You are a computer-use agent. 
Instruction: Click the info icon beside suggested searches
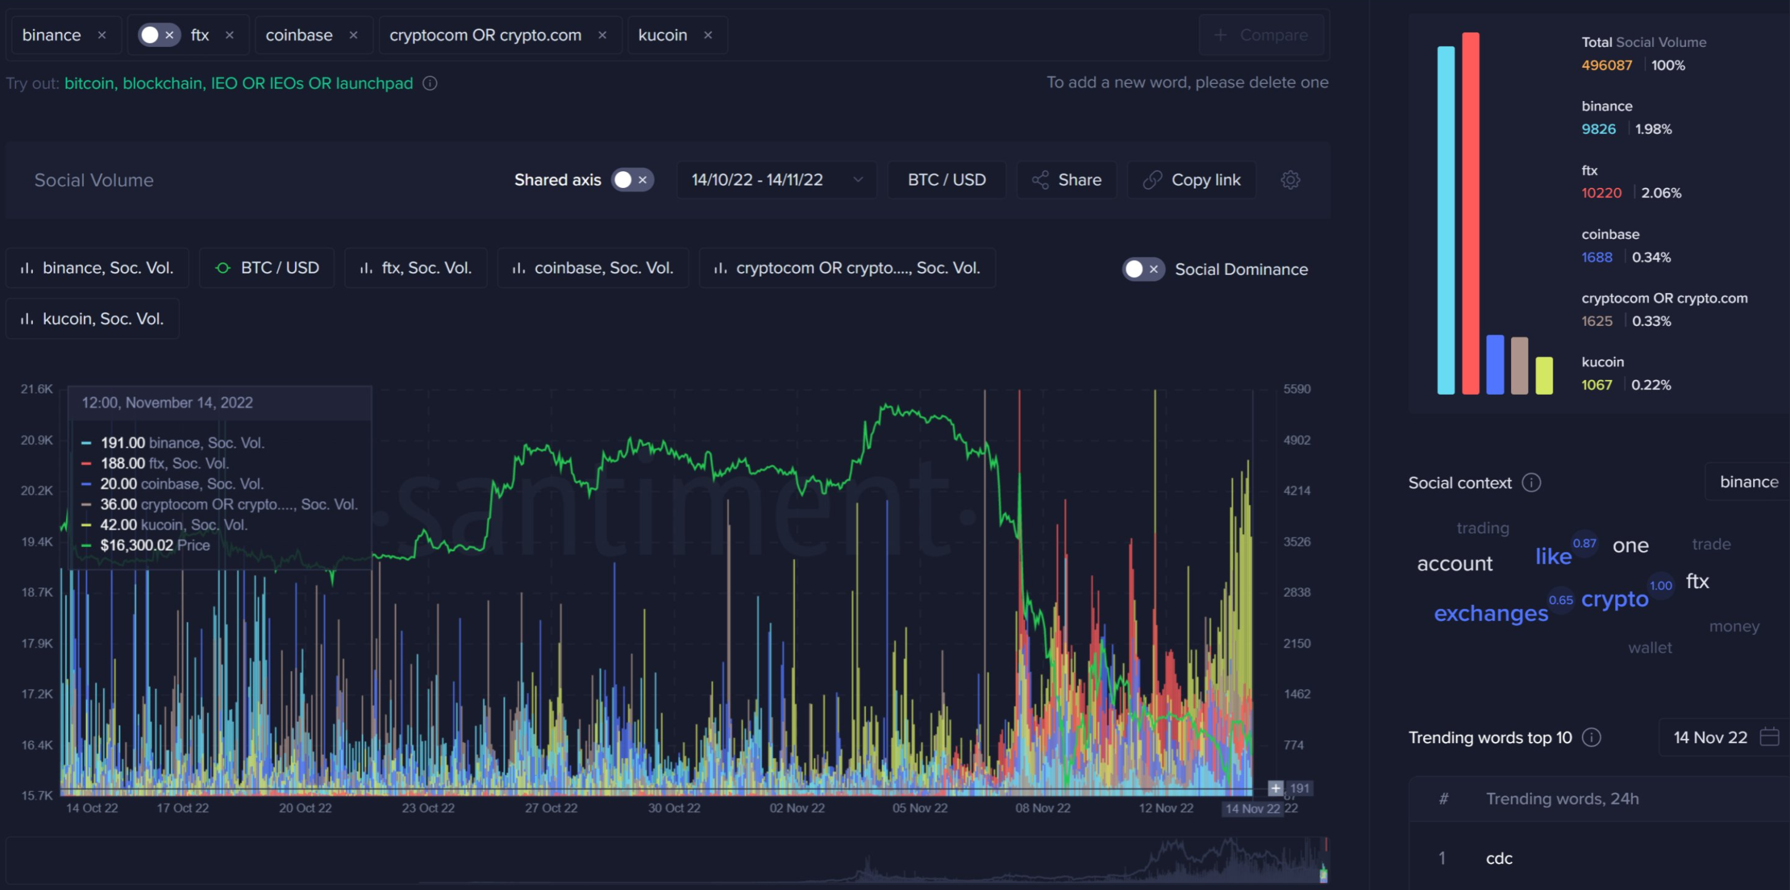(430, 83)
